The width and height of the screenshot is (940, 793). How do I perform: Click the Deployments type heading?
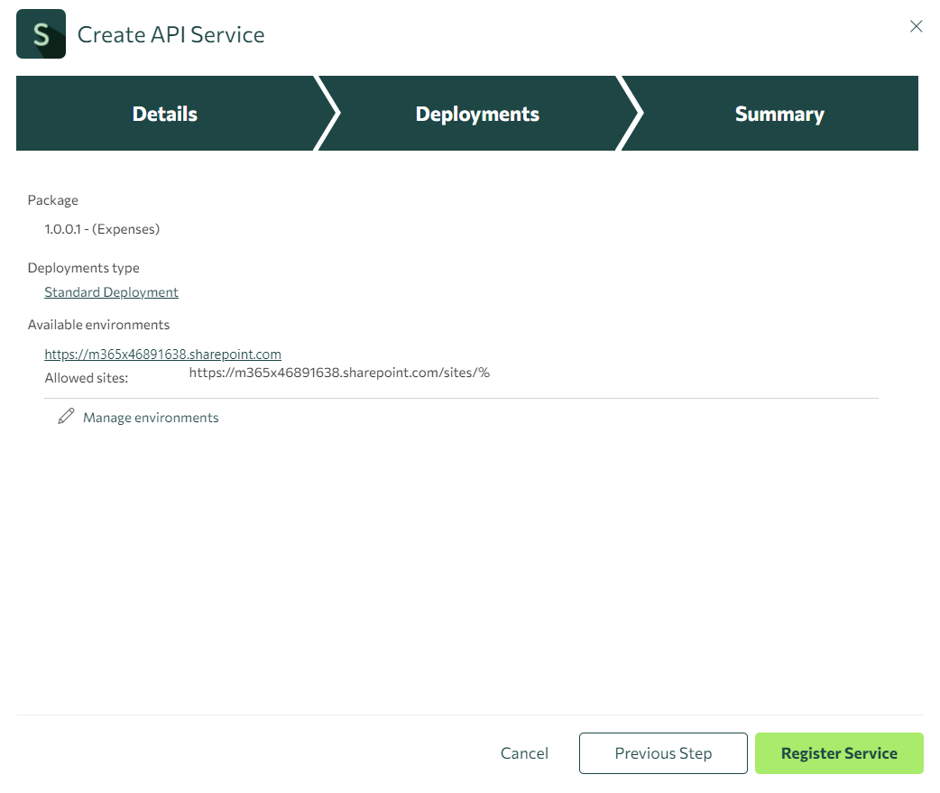click(84, 268)
